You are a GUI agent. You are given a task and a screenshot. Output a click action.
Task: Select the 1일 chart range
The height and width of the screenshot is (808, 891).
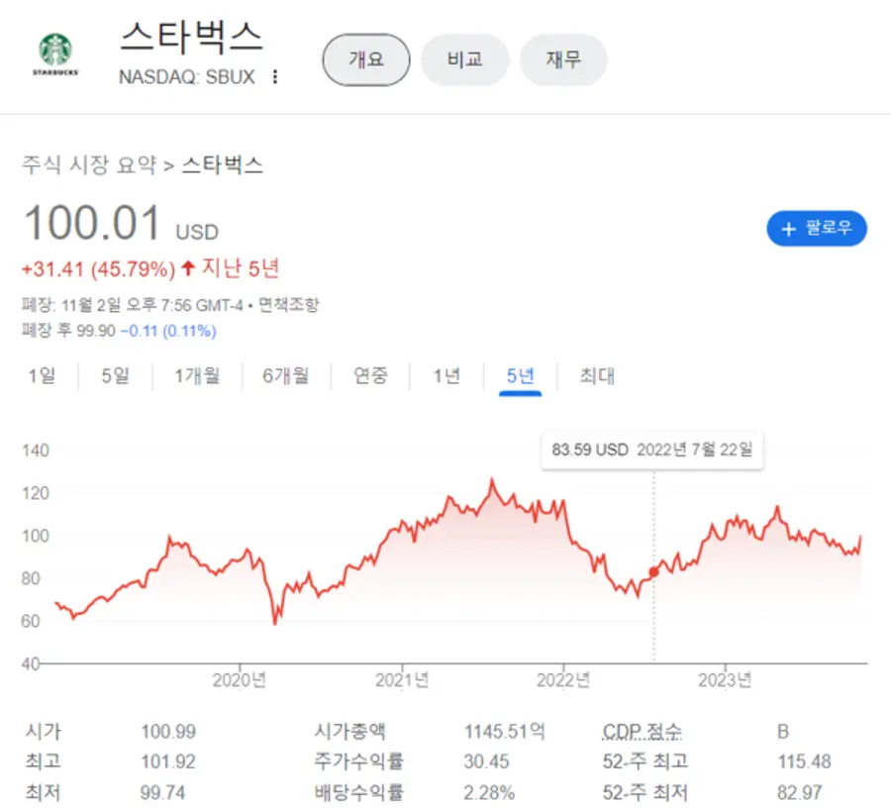(42, 375)
